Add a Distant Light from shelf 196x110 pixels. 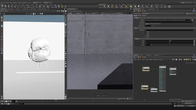126,7
